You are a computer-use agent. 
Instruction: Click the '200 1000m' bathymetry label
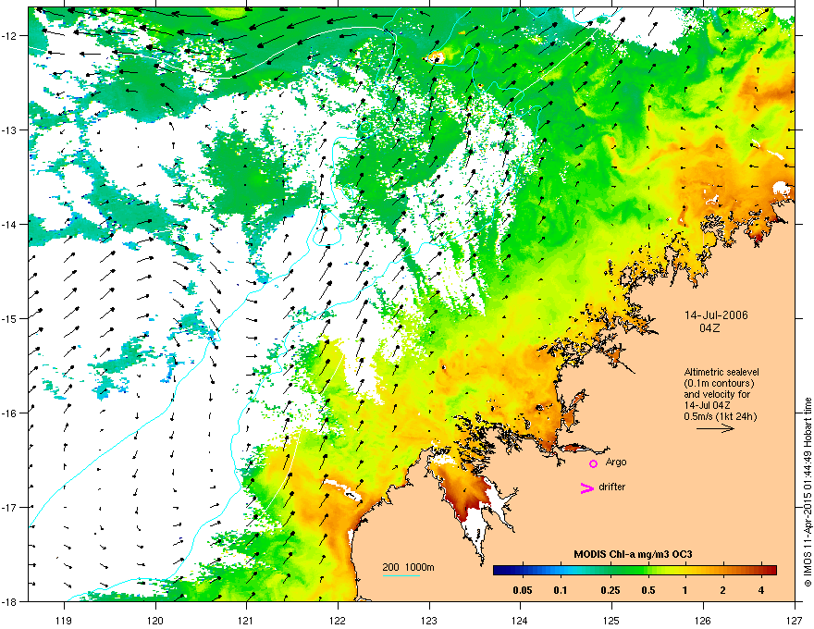(408, 567)
